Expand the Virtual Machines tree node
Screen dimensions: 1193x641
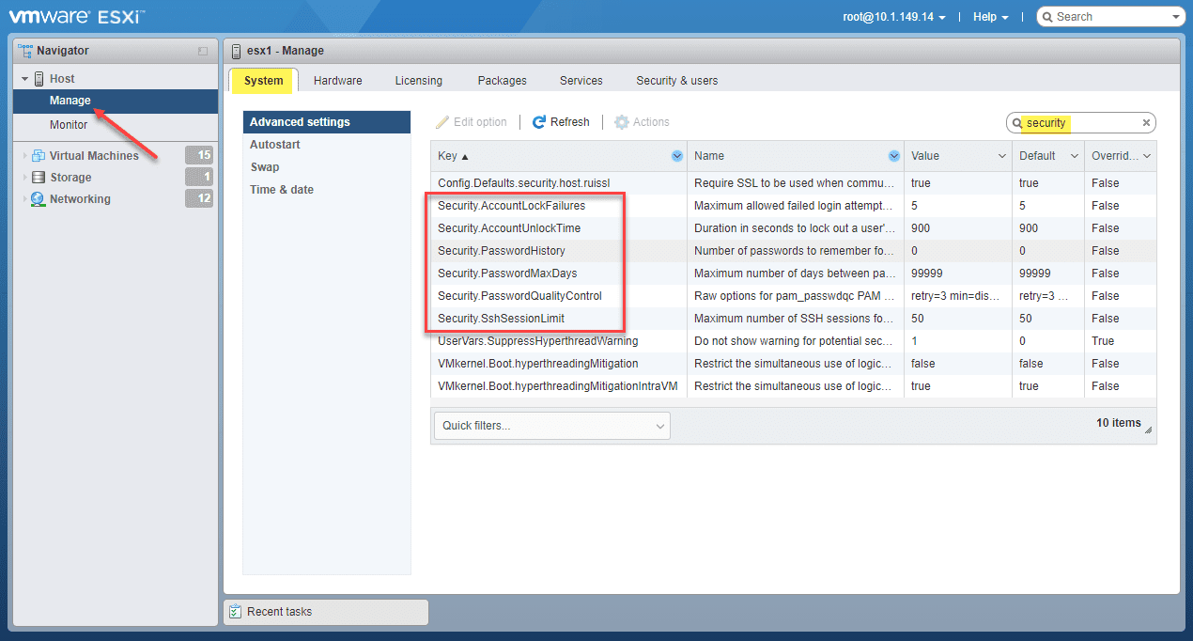[25, 156]
